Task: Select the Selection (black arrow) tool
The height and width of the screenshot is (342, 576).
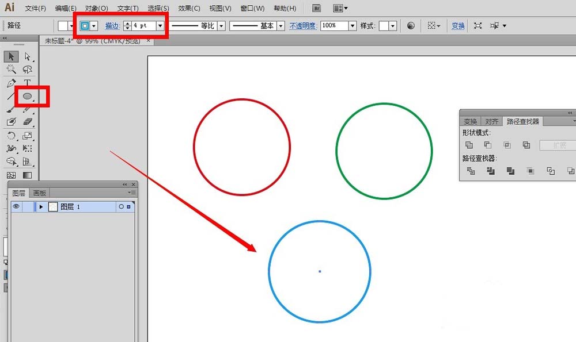Action: (11, 56)
